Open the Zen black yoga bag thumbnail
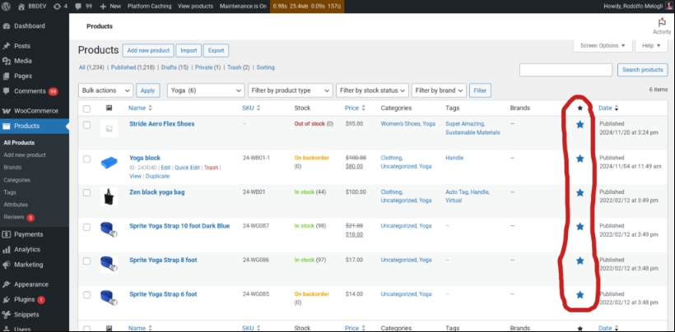 click(x=109, y=196)
